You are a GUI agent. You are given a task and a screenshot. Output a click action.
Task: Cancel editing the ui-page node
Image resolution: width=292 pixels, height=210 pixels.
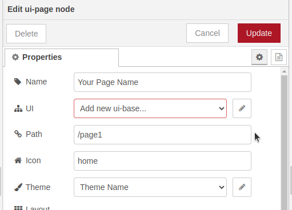207,33
